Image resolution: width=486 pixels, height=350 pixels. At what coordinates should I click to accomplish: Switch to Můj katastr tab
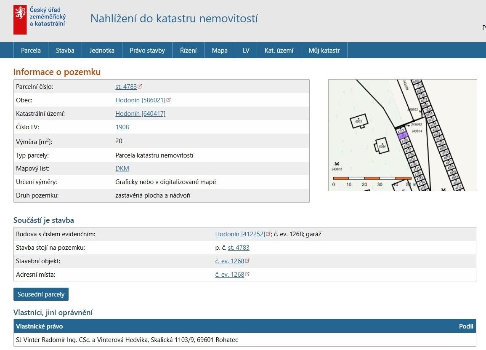tap(324, 50)
